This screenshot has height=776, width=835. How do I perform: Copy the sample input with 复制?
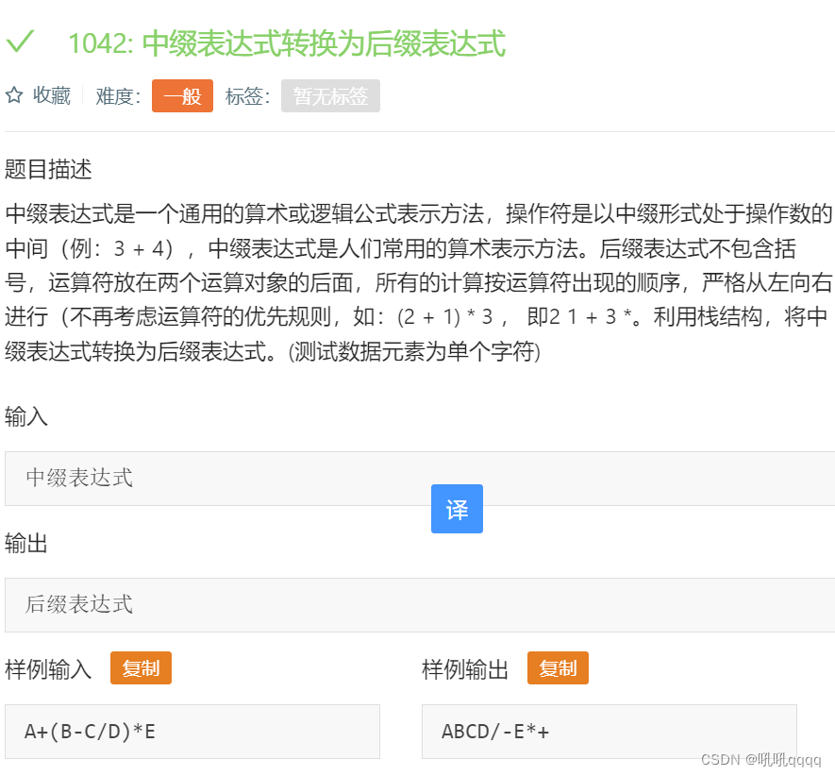[x=141, y=667]
